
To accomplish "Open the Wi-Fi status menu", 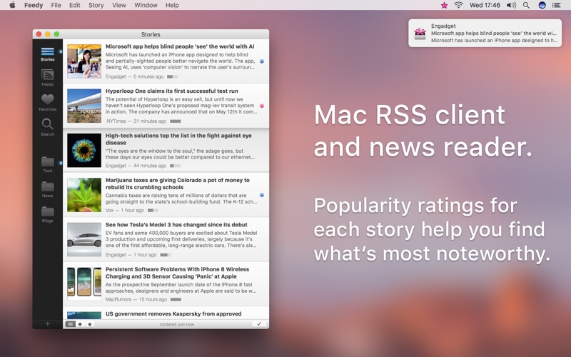I will pos(458,5).
